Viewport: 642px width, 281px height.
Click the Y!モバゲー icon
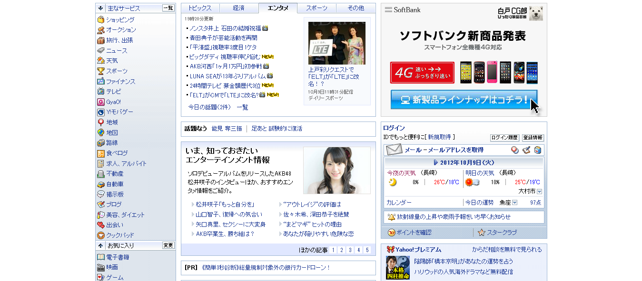pyautogui.click(x=100, y=112)
